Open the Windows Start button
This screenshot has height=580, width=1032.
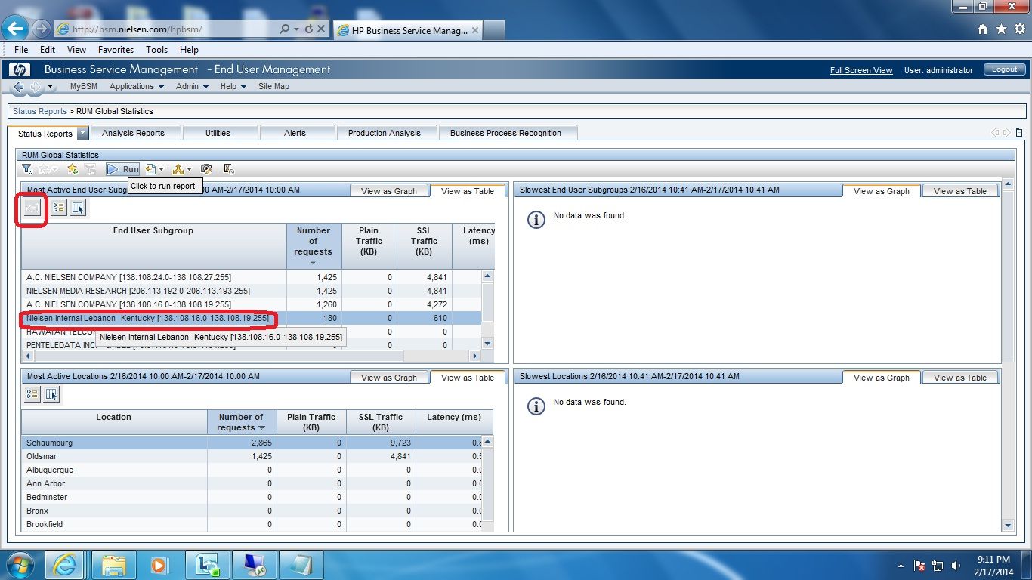(20, 565)
